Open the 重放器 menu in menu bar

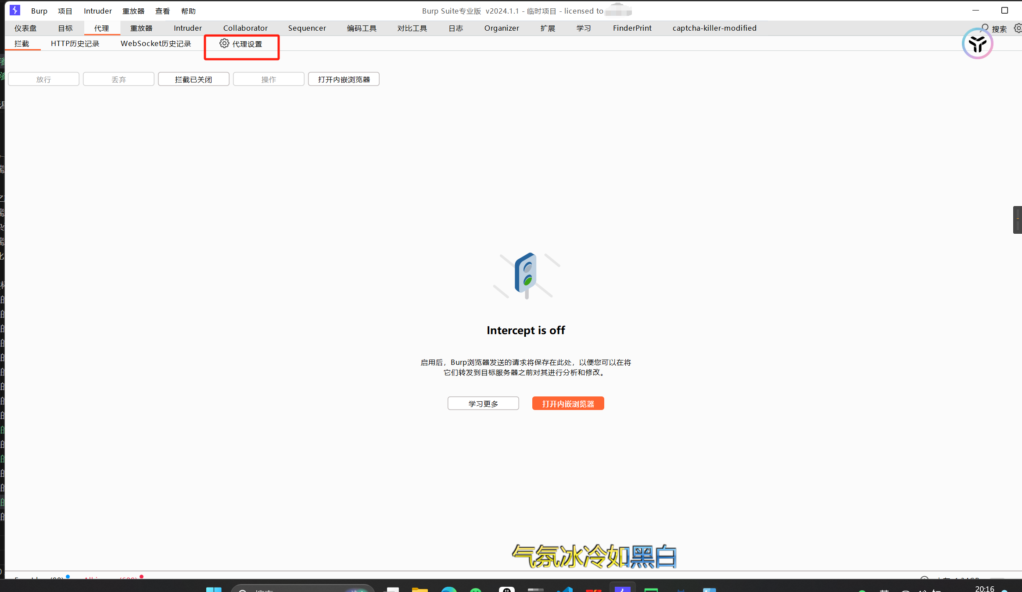pos(133,11)
